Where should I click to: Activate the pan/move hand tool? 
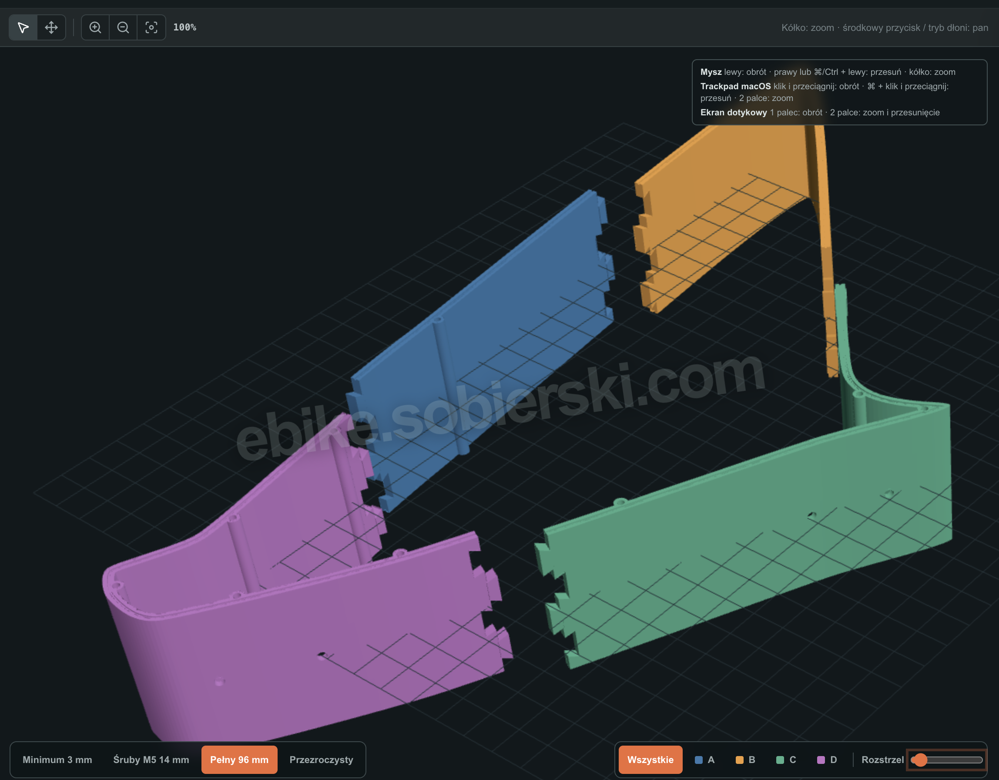[51, 27]
